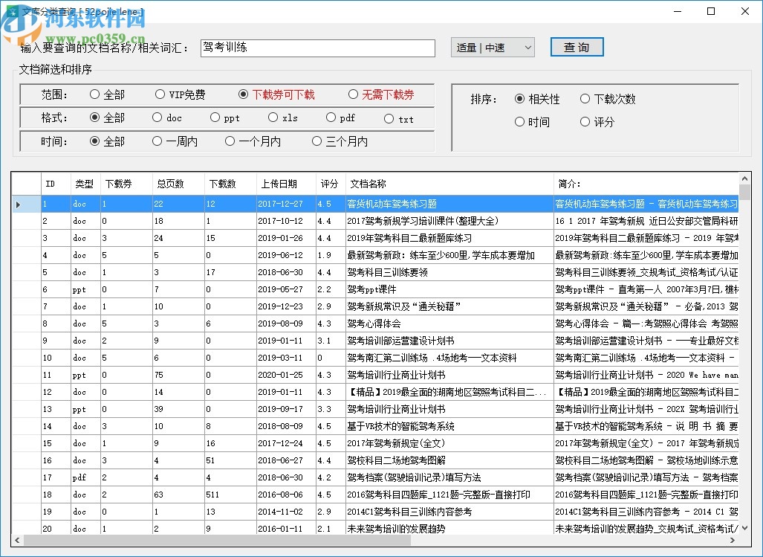Select the VIP免费 scope option
The image size is (763, 557).
pos(160,94)
